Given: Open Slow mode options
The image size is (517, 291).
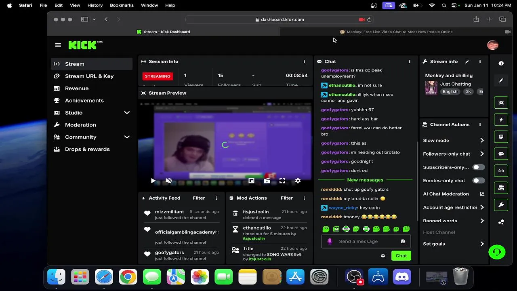Looking at the screenshot, I should (x=453, y=140).
